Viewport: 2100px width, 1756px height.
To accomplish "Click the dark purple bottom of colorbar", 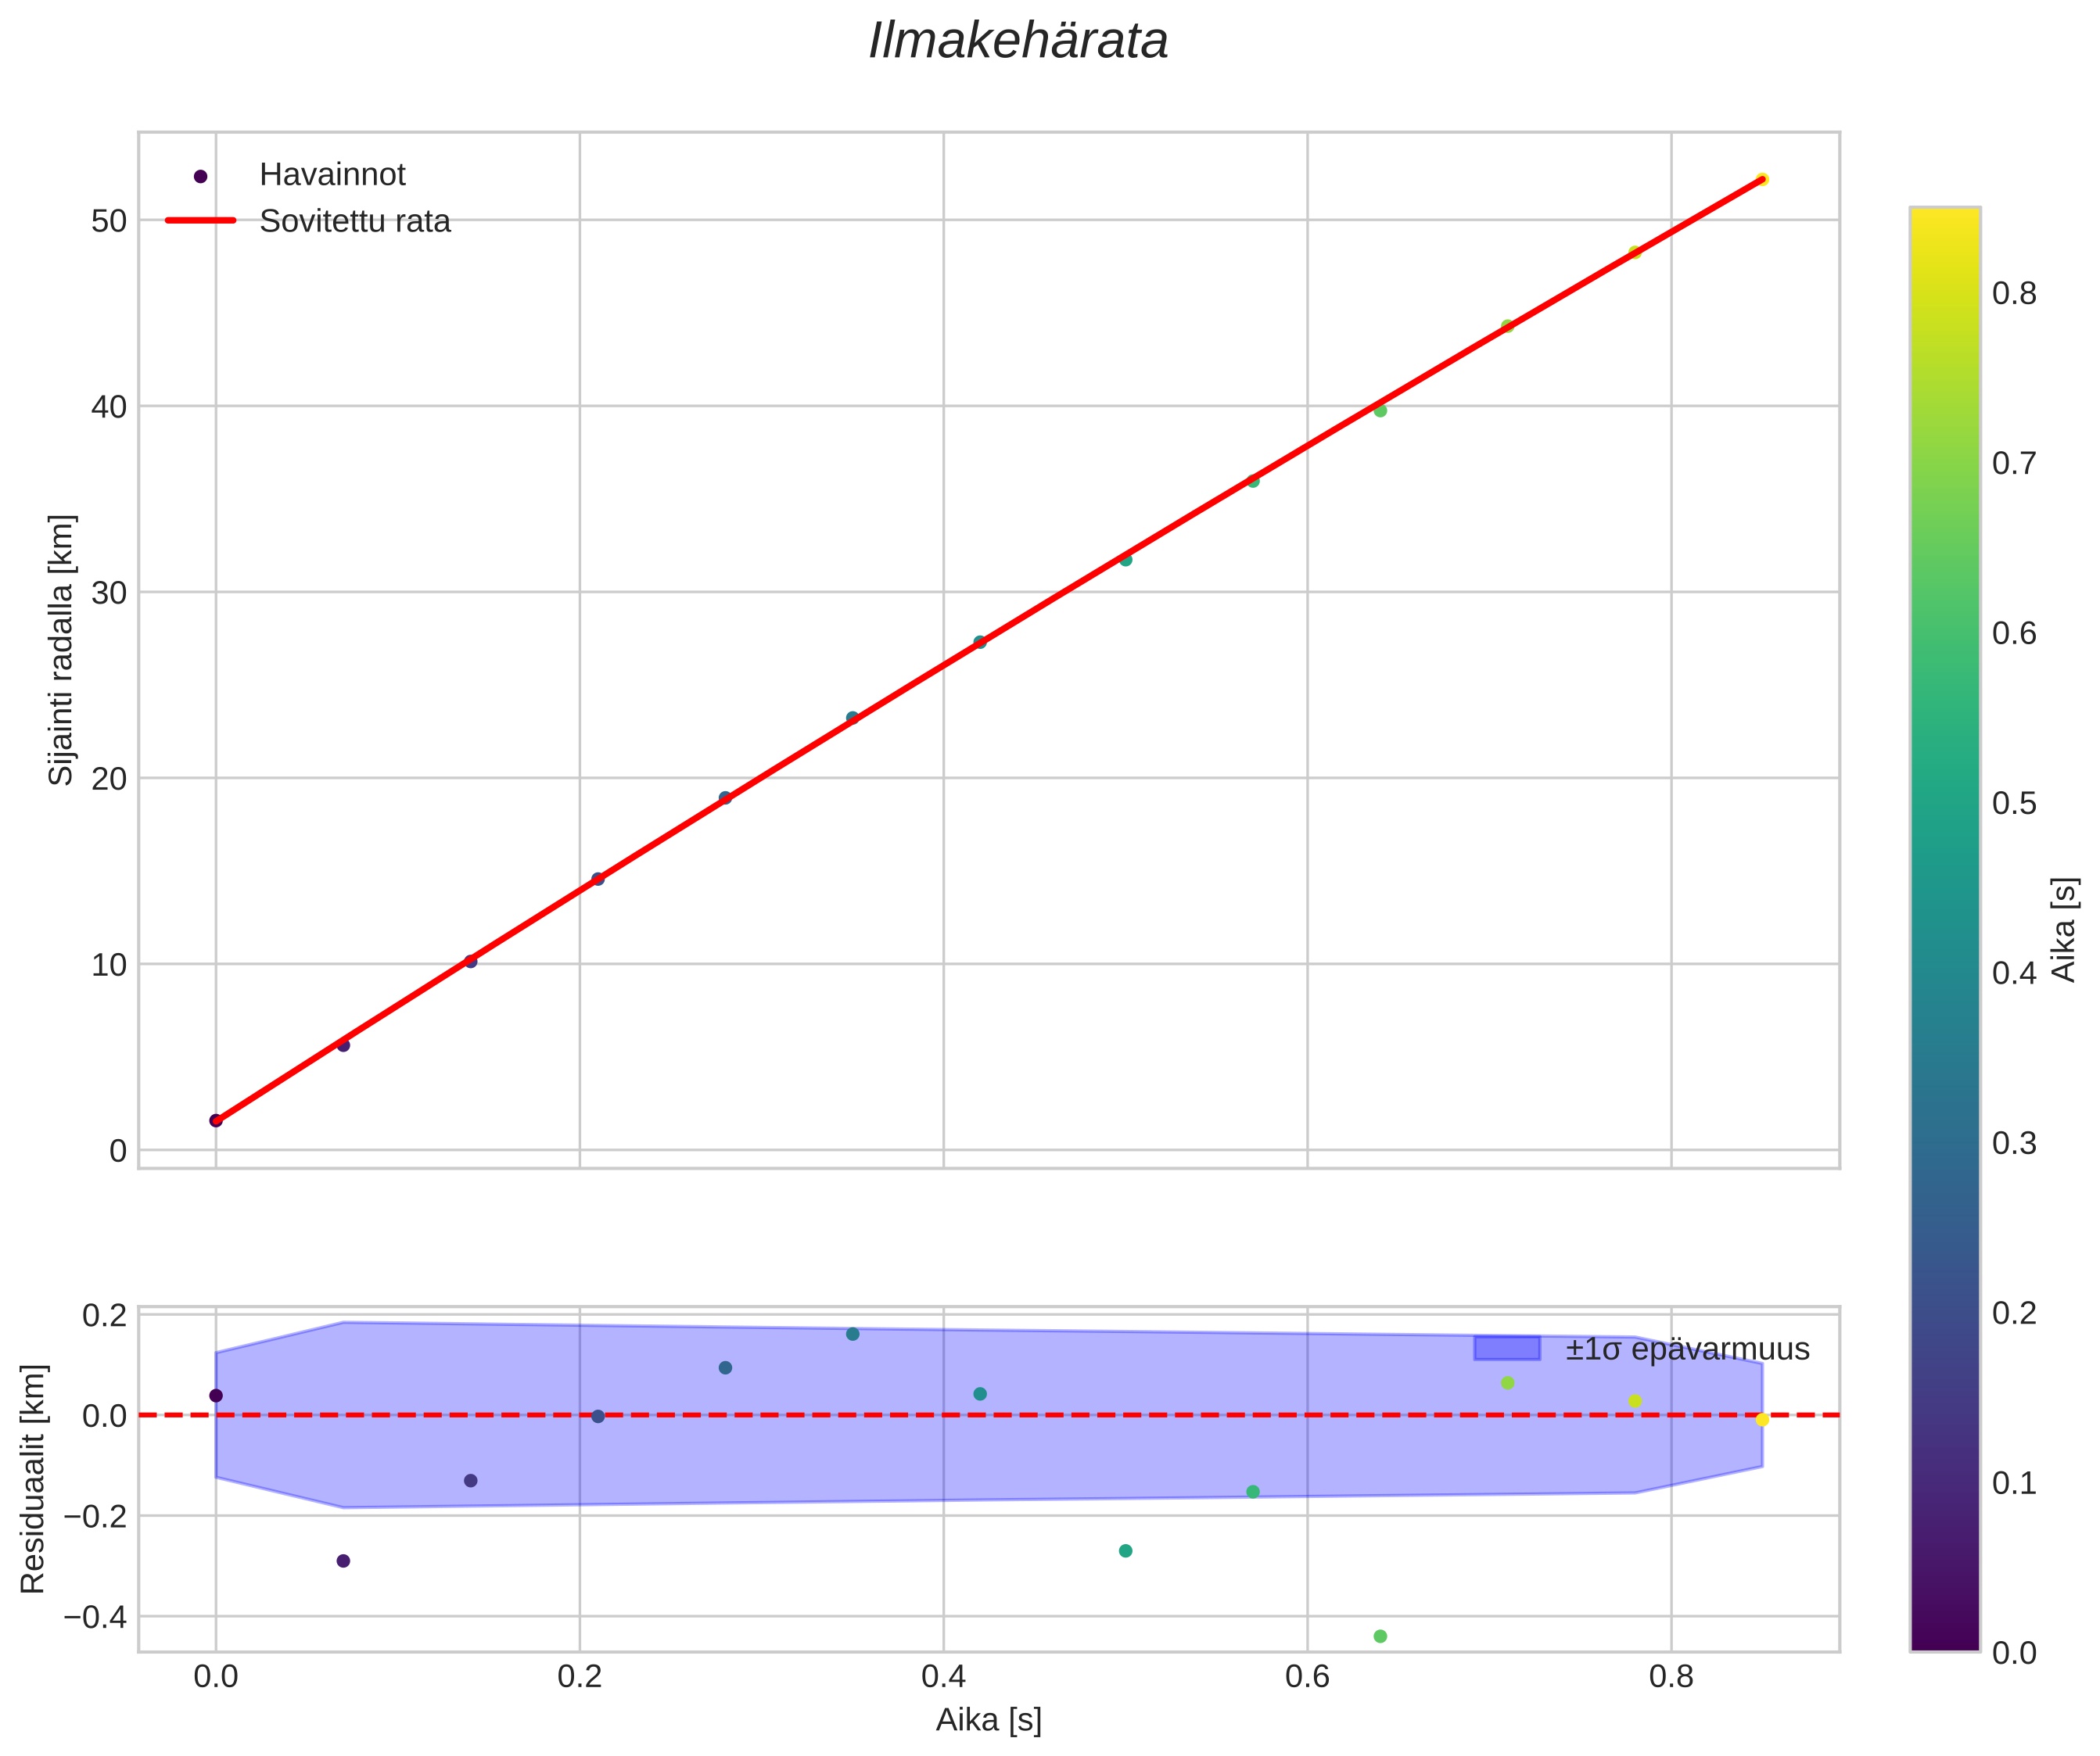I will pyautogui.click(x=1944, y=1639).
